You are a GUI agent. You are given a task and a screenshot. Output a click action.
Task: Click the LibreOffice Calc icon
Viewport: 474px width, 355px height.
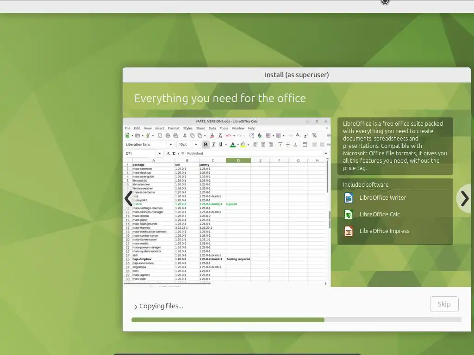coord(348,214)
